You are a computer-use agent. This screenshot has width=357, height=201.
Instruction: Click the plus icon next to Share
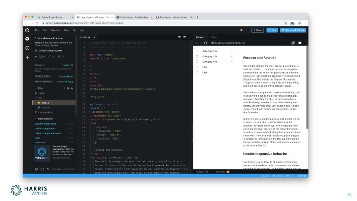click(246, 30)
